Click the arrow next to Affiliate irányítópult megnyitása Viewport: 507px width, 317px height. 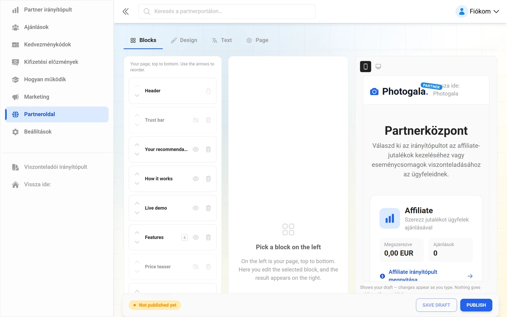tap(470, 276)
